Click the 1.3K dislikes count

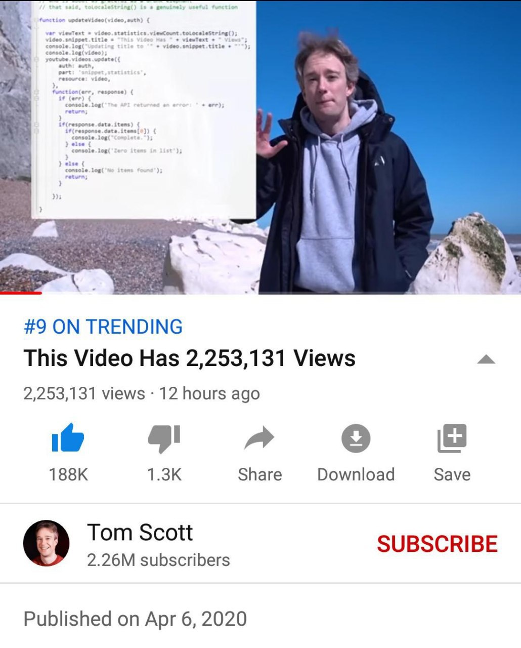tap(164, 474)
